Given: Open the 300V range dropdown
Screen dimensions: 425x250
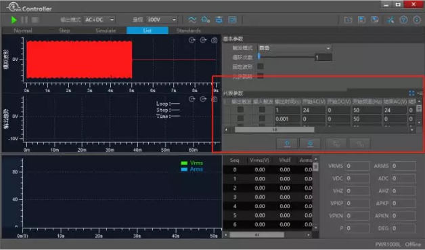Looking at the screenshot, I should (x=162, y=20).
